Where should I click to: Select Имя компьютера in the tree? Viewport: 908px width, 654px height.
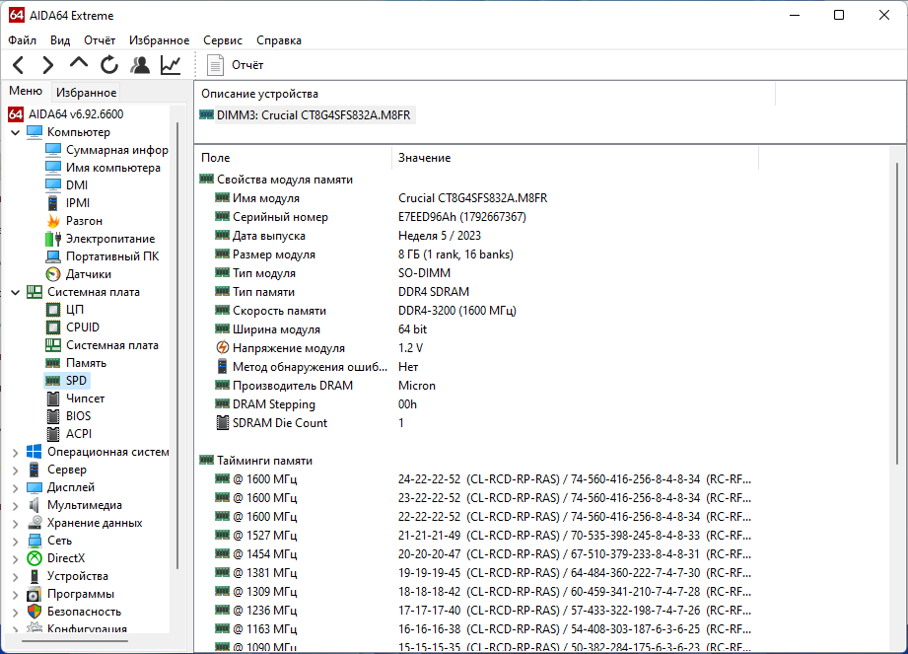tap(104, 168)
